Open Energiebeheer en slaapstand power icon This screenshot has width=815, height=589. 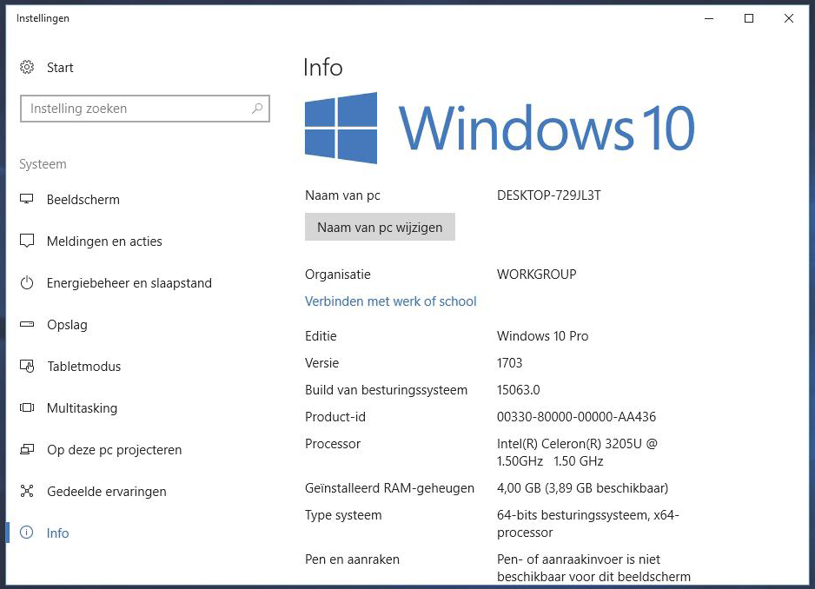pos(27,282)
